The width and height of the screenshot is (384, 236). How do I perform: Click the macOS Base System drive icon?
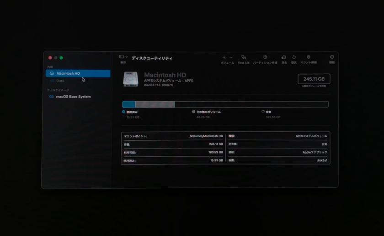tap(51, 97)
